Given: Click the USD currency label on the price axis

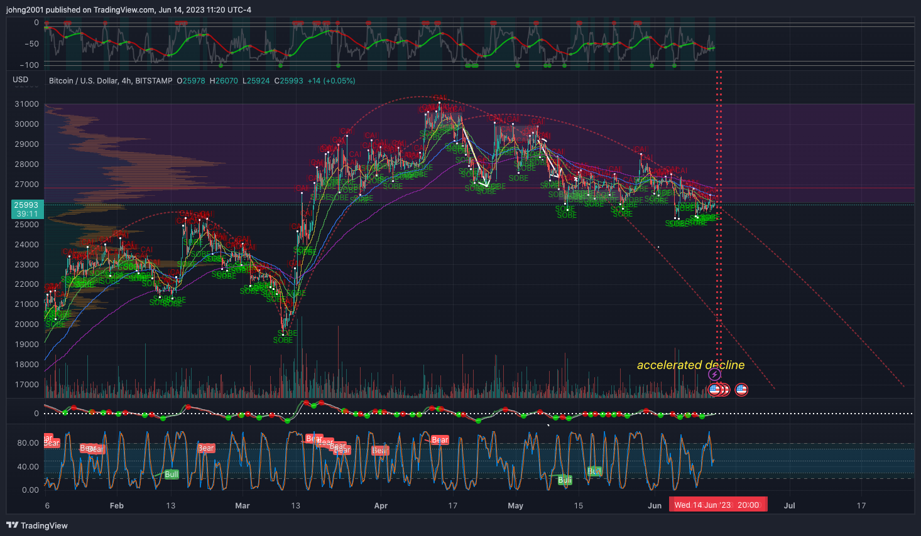Looking at the screenshot, I should [x=21, y=80].
